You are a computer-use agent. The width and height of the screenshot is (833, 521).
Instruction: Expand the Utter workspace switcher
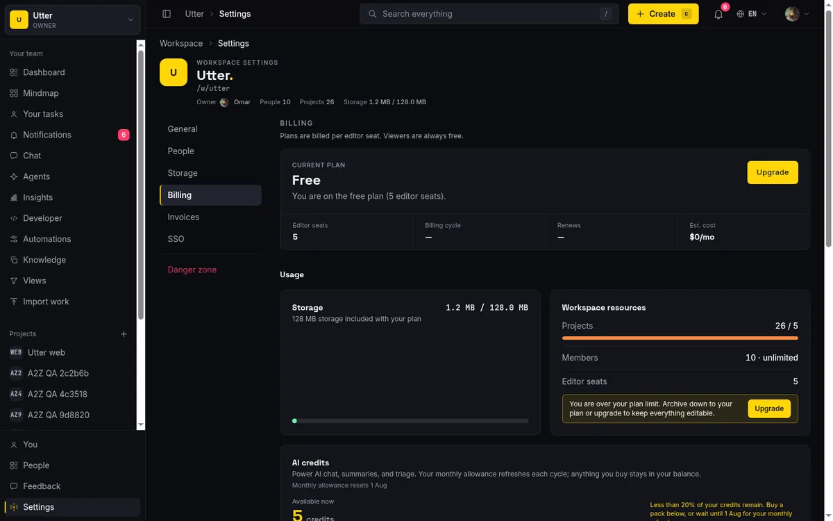coord(72,20)
